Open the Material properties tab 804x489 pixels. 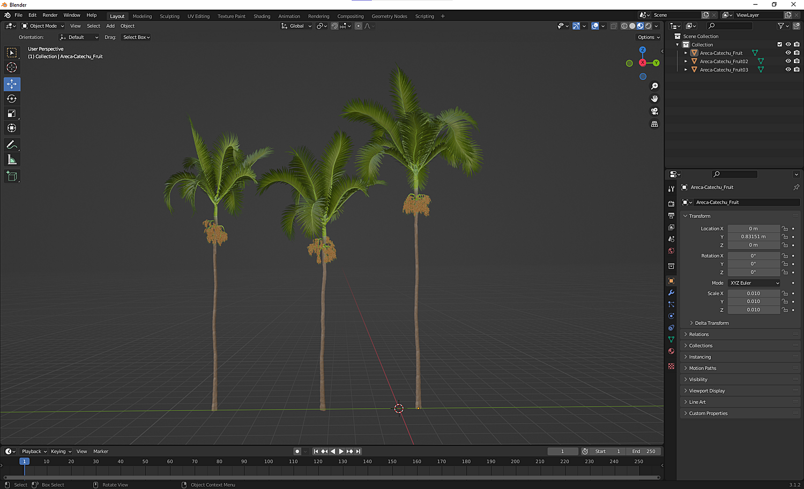pyautogui.click(x=671, y=352)
